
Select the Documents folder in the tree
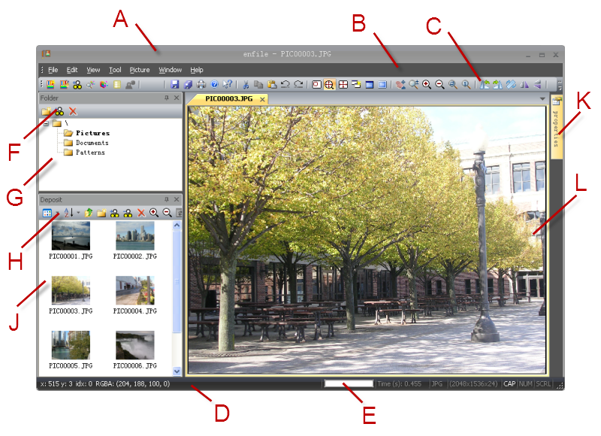click(x=92, y=143)
